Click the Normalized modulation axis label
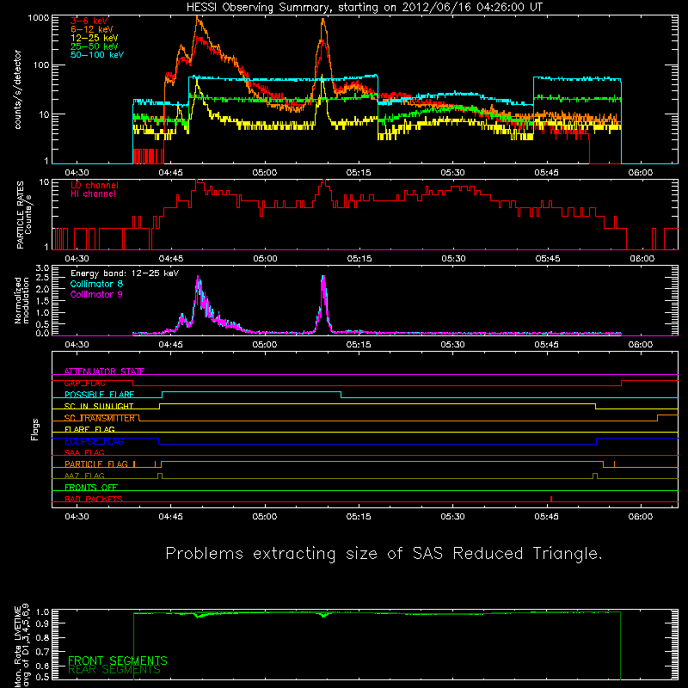Screen dimensions: 688x688 (x=21, y=300)
